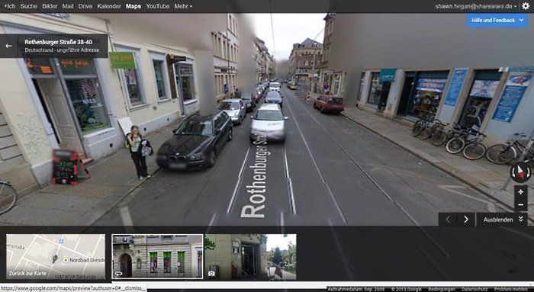Click the compass to reset north
This screenshot has height=292, width=534.
click(520, 172)
